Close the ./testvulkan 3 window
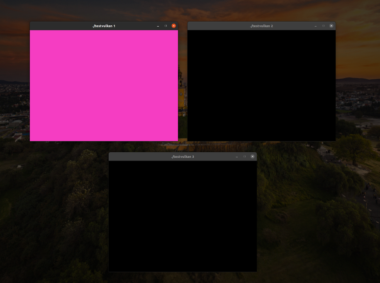 coord(252,156)
